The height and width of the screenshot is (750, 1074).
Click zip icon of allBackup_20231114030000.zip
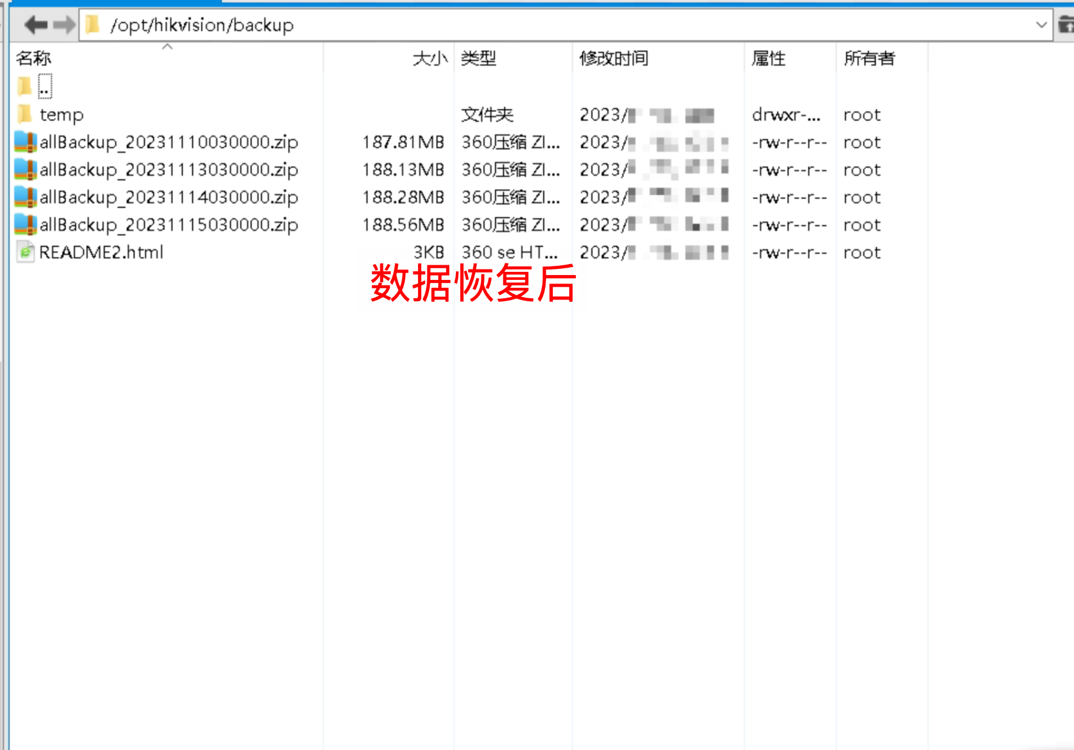point(26,196)
